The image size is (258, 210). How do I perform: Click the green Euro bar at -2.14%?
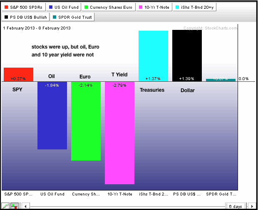86,121
